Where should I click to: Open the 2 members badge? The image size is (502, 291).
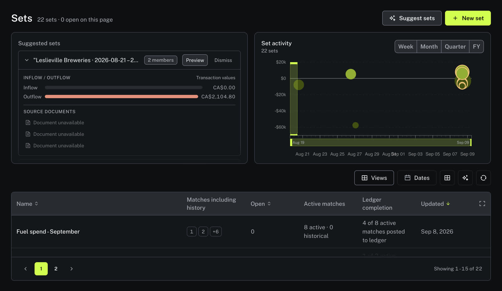click(x=161, y=60)
